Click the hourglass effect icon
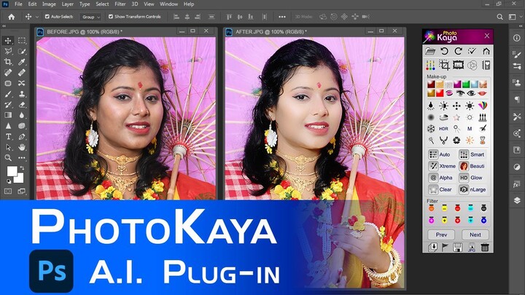Screen dimensions: 525x295 483,140
